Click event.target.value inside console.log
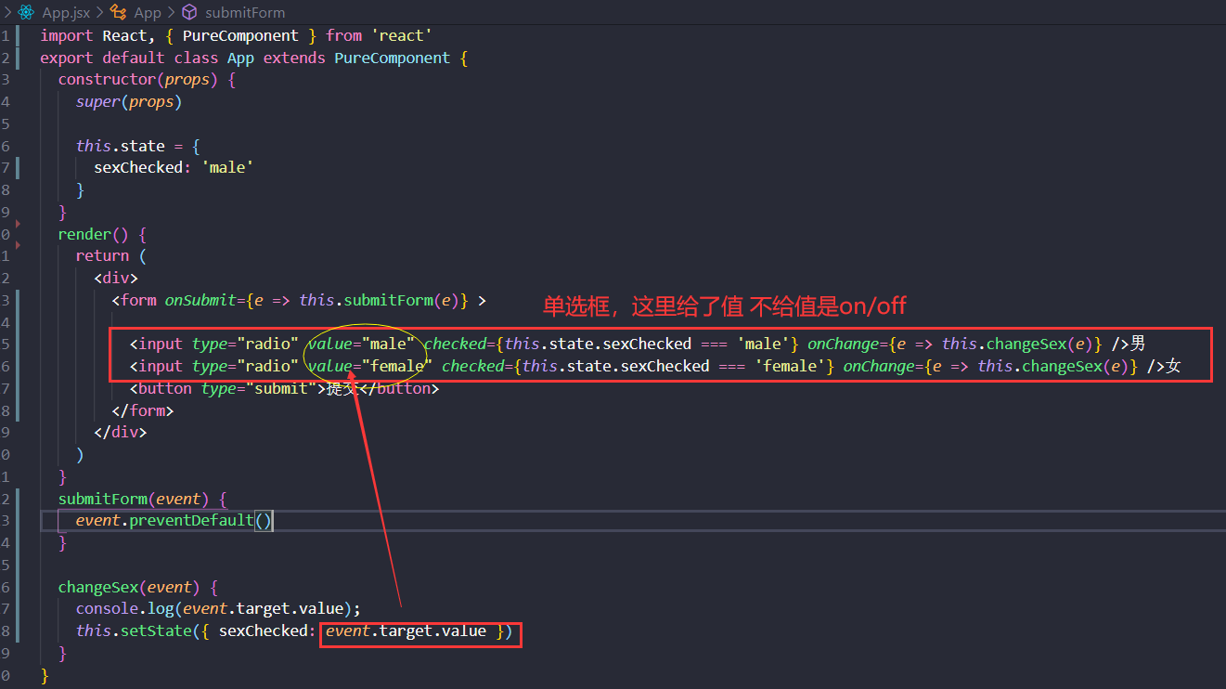The width and height of the screenshot is (1226, 689). [x=263, y=609]
